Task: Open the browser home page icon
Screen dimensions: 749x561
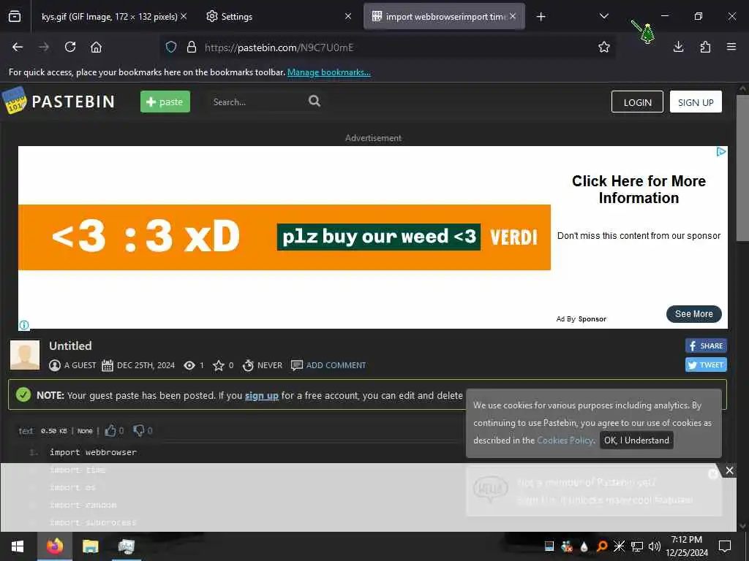Action: tap(96, 47)
